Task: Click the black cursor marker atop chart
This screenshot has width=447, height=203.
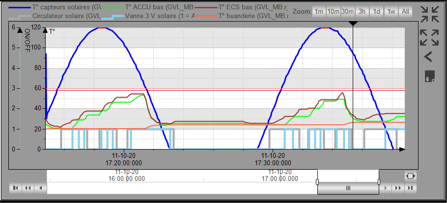Action: pos(353,24)
